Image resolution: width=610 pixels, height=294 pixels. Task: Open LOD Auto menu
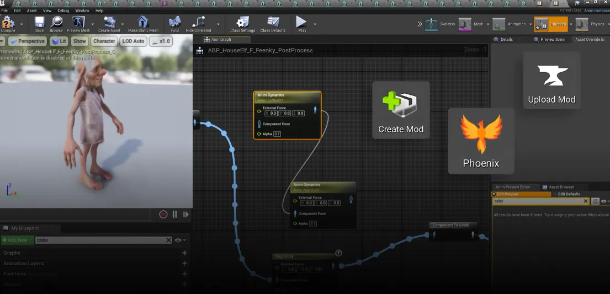click(133, 41)
